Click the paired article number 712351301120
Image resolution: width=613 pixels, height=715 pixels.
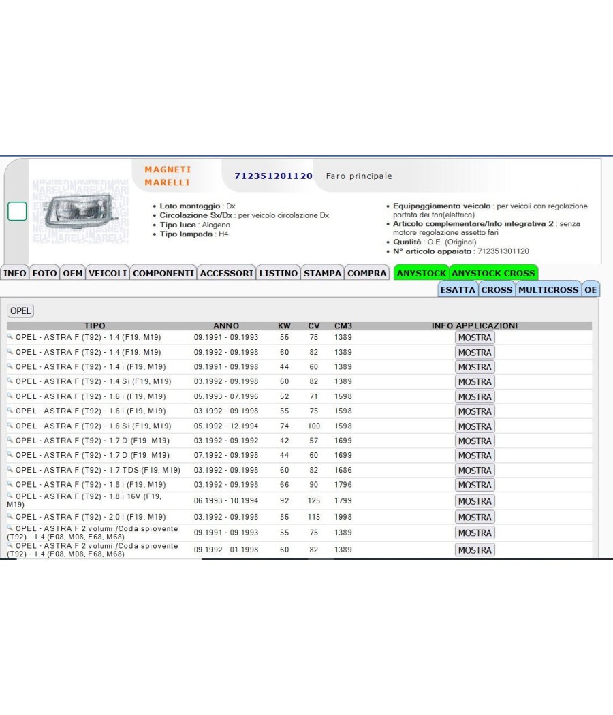coord(503,251)
